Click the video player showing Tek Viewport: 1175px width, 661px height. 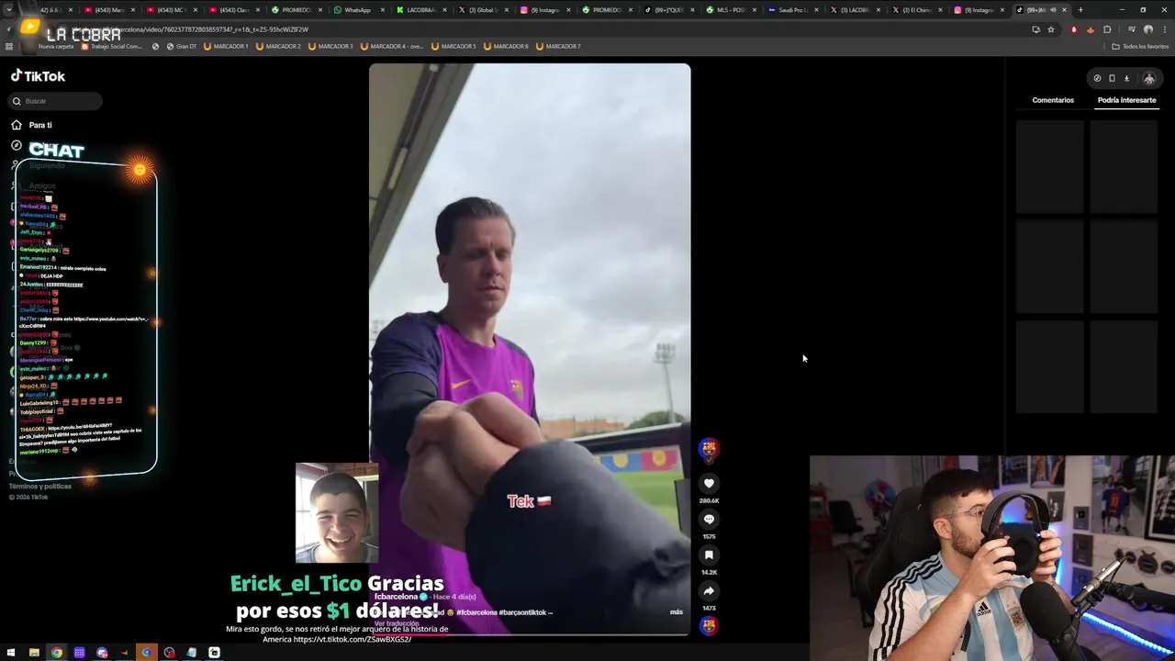[x=530, y=349]
